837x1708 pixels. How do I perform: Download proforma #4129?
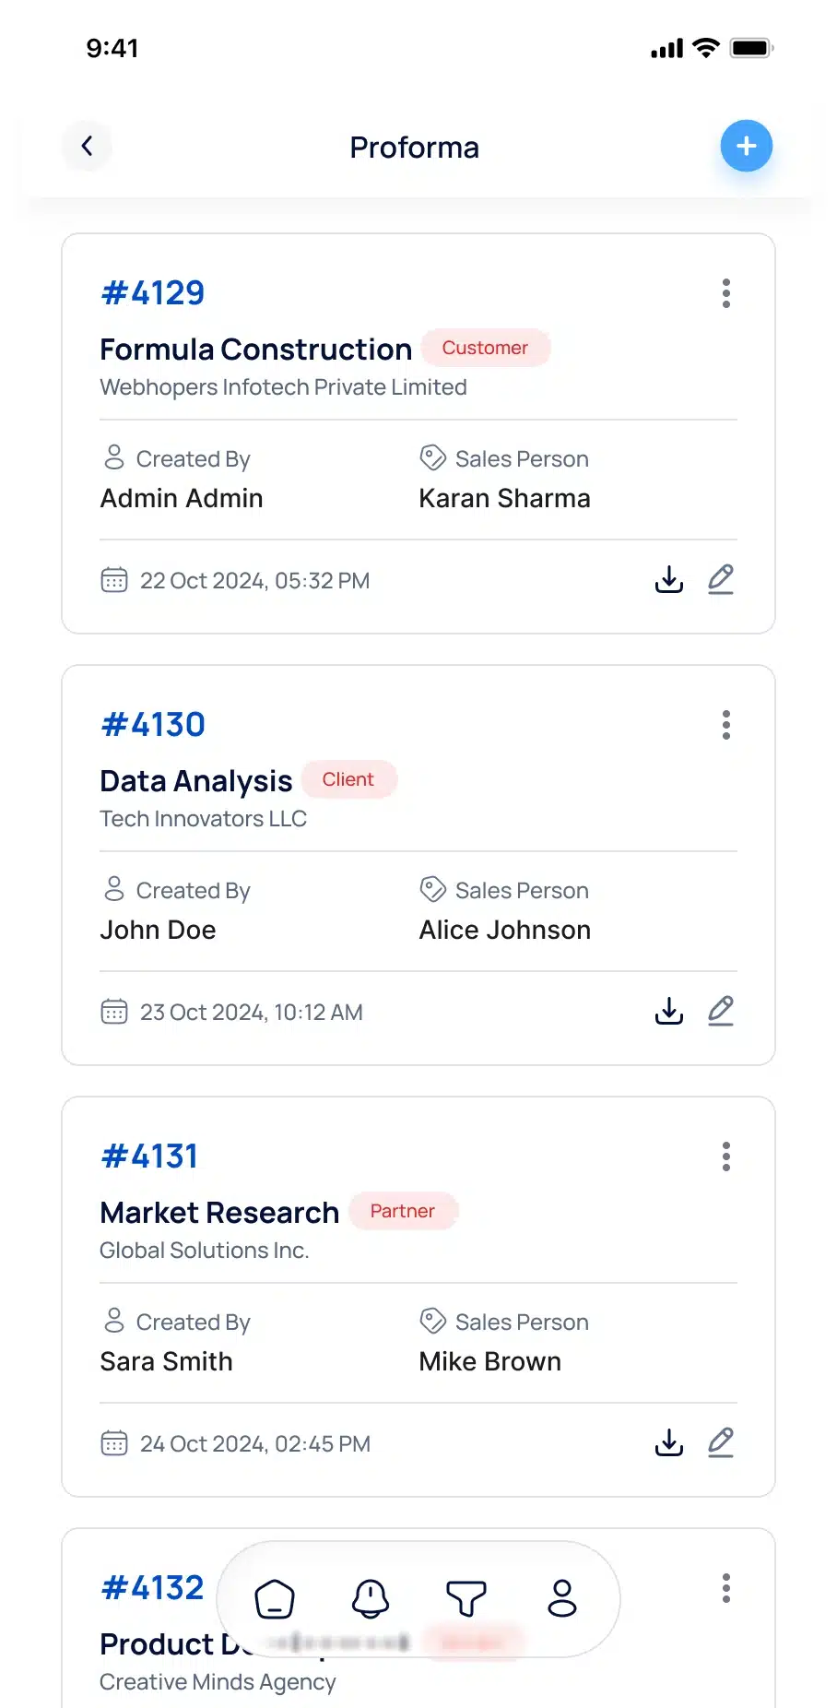pos(668,579)
